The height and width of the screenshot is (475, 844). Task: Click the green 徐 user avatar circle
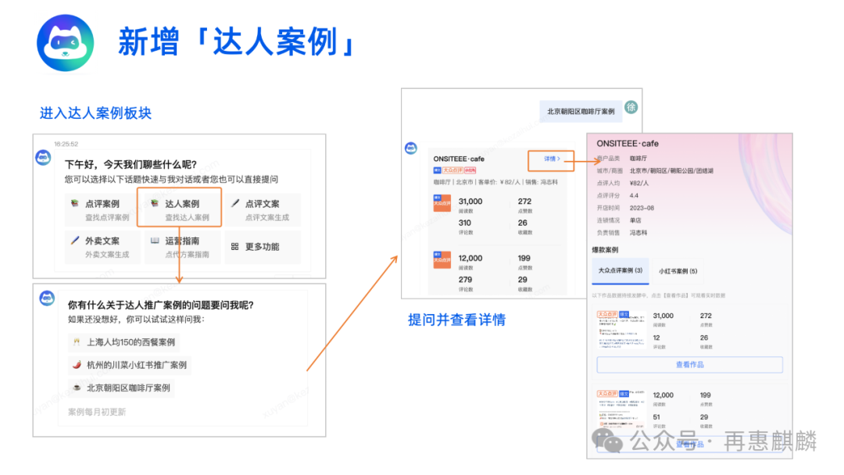tap(631, 106)
